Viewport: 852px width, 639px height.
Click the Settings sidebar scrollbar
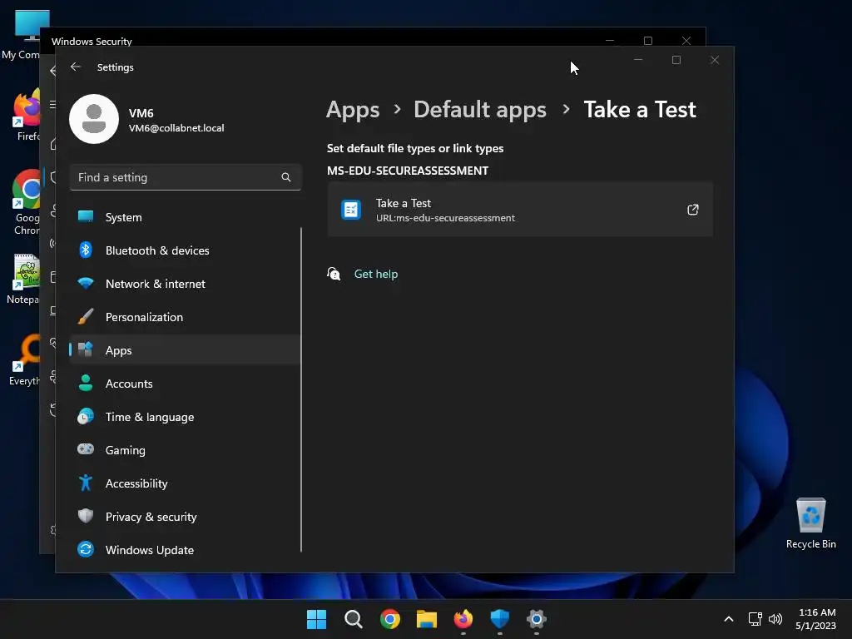pos(301,389)
